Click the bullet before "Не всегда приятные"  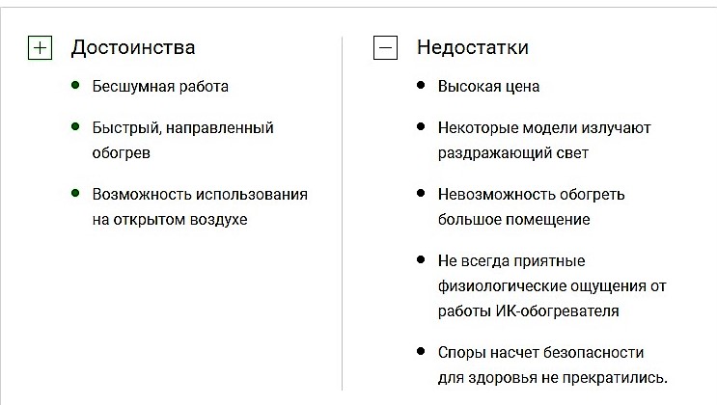(x=421, y=259)
